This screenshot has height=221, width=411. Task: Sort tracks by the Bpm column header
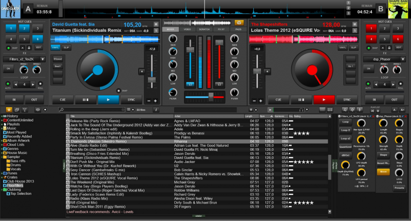pyautogui.click(x=266, y=116)
